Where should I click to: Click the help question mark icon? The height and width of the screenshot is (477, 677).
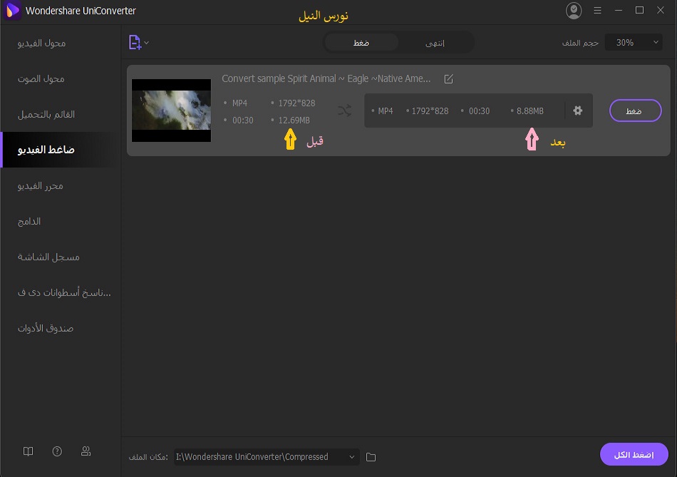[x=57, y=451]
